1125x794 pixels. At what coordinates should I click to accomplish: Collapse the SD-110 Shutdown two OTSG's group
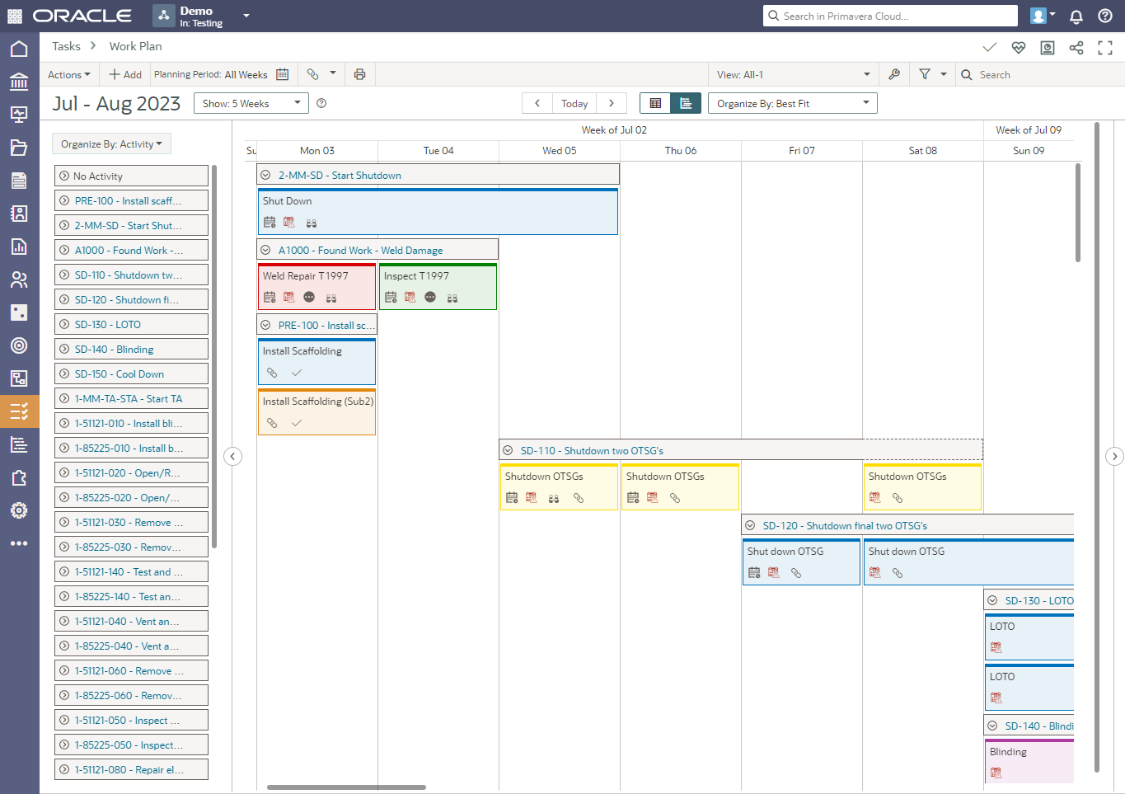[x=508, y=450]
